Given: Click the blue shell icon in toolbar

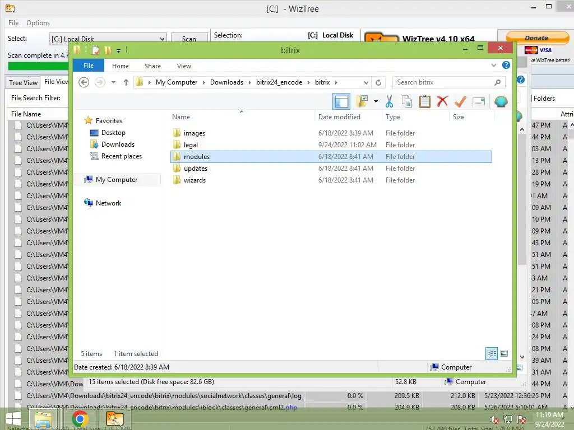Looking at the screenshot, I should point(501,101).
